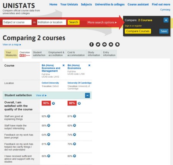Expand the Compare box with plus button

pyautogui.click(x=166, y=20)
